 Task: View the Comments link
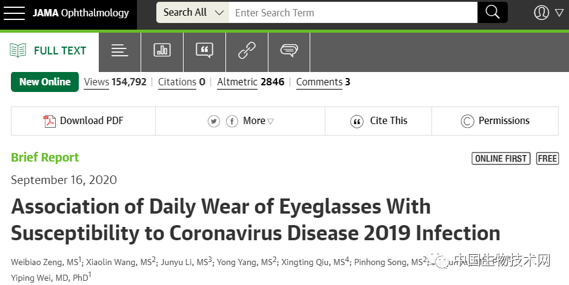pos(322,82)
